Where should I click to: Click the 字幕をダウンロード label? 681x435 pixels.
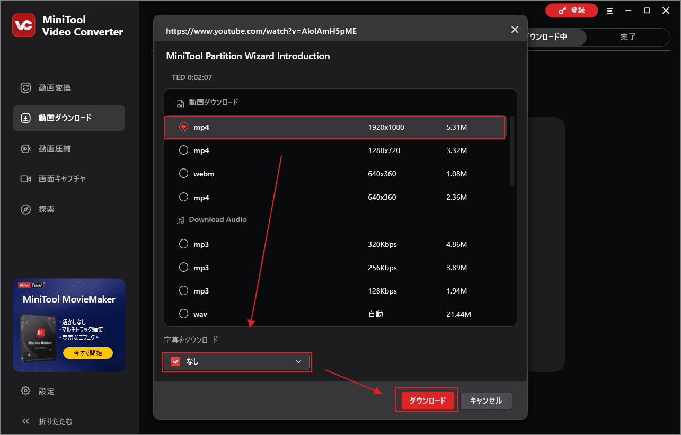[191, 340]
